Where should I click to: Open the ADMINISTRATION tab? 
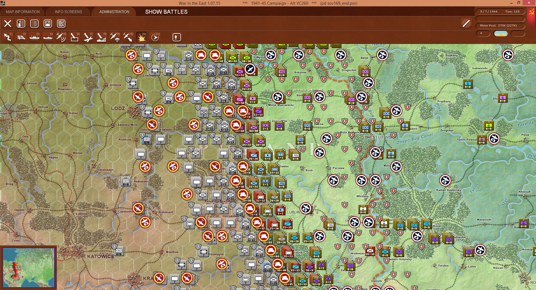pos(114,12)
